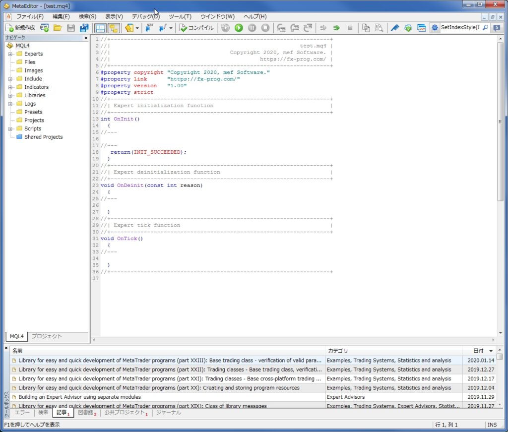Expand the Experts folder

(x=10, y=54)
